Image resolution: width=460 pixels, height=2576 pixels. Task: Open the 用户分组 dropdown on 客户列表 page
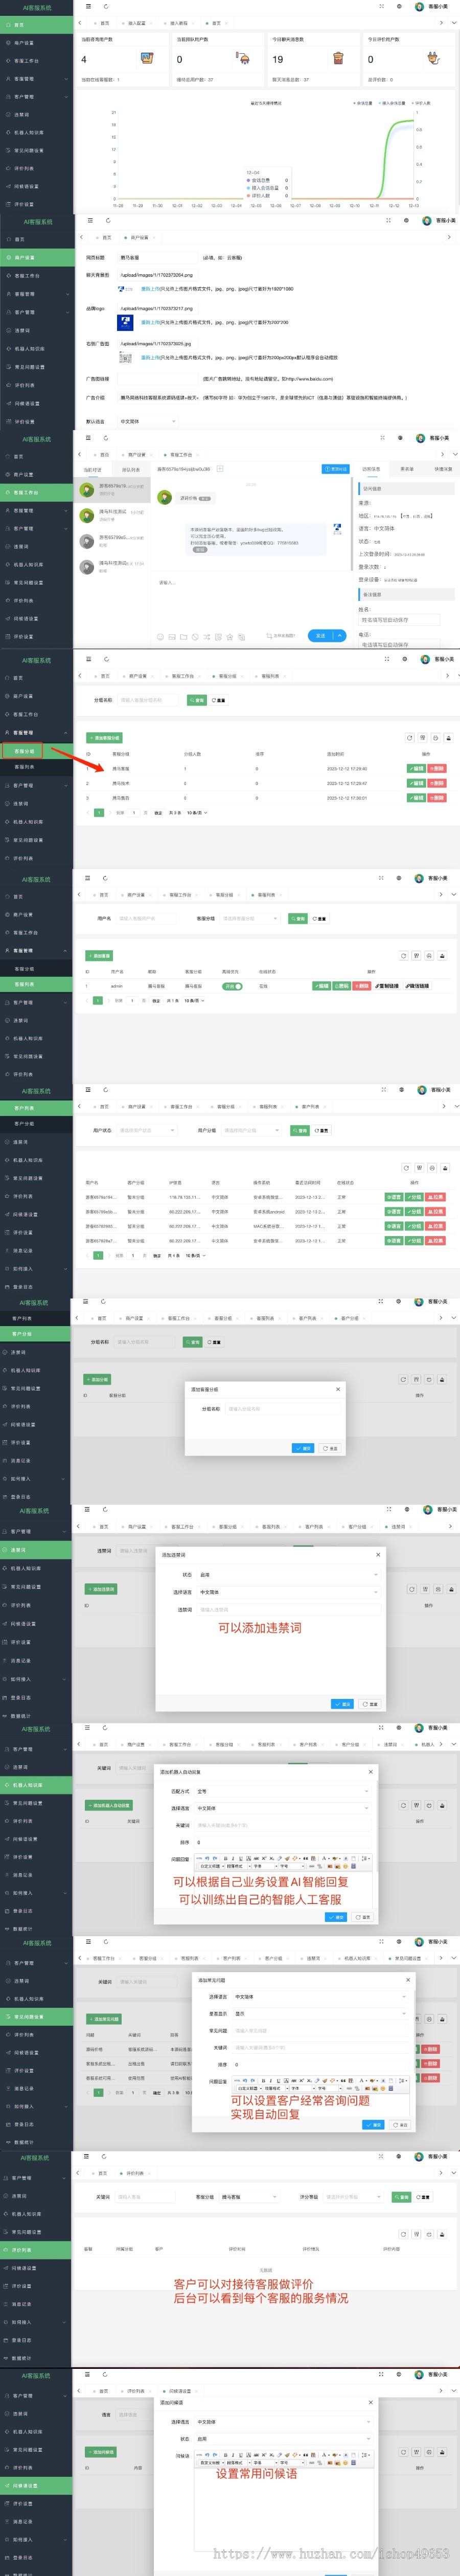point(252,1130)
